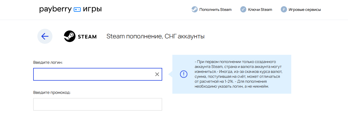Click the payberry logo text
Screen dimensions: 348x126
click(x=55, y=10)
